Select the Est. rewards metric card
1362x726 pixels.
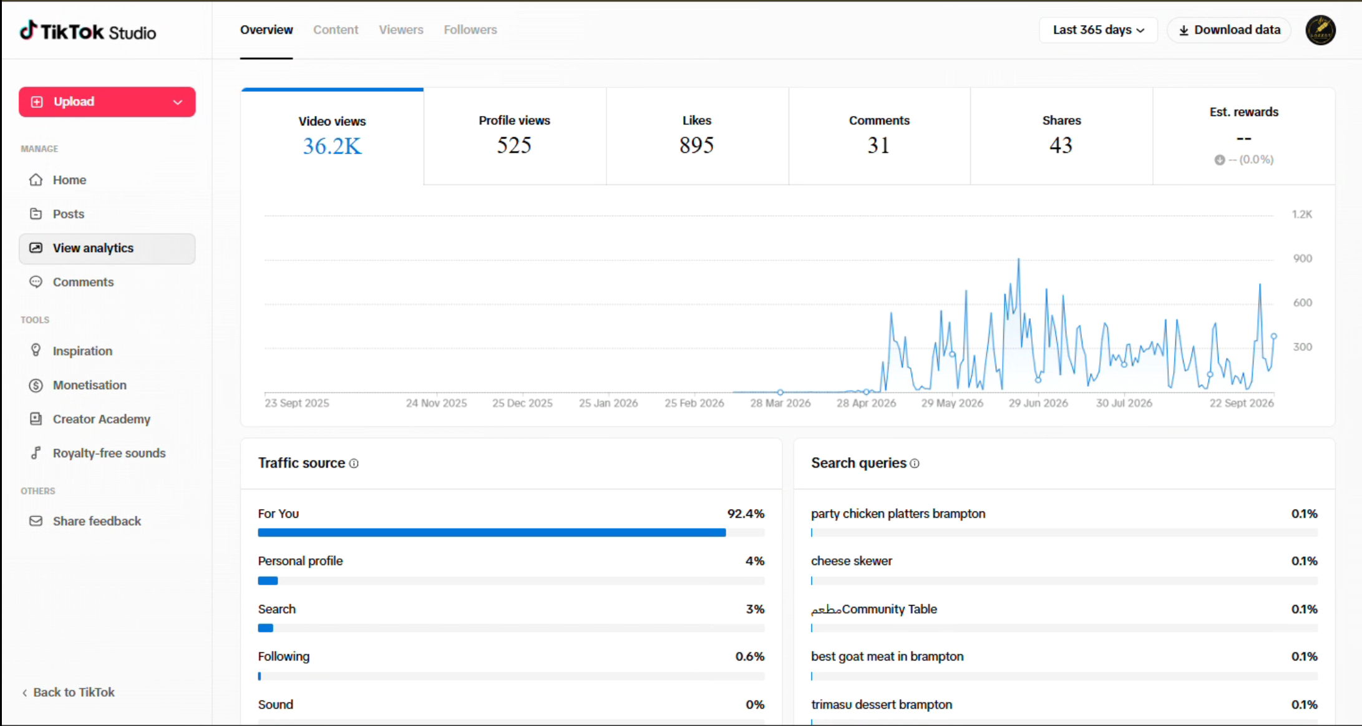(x=1244, y=136)
